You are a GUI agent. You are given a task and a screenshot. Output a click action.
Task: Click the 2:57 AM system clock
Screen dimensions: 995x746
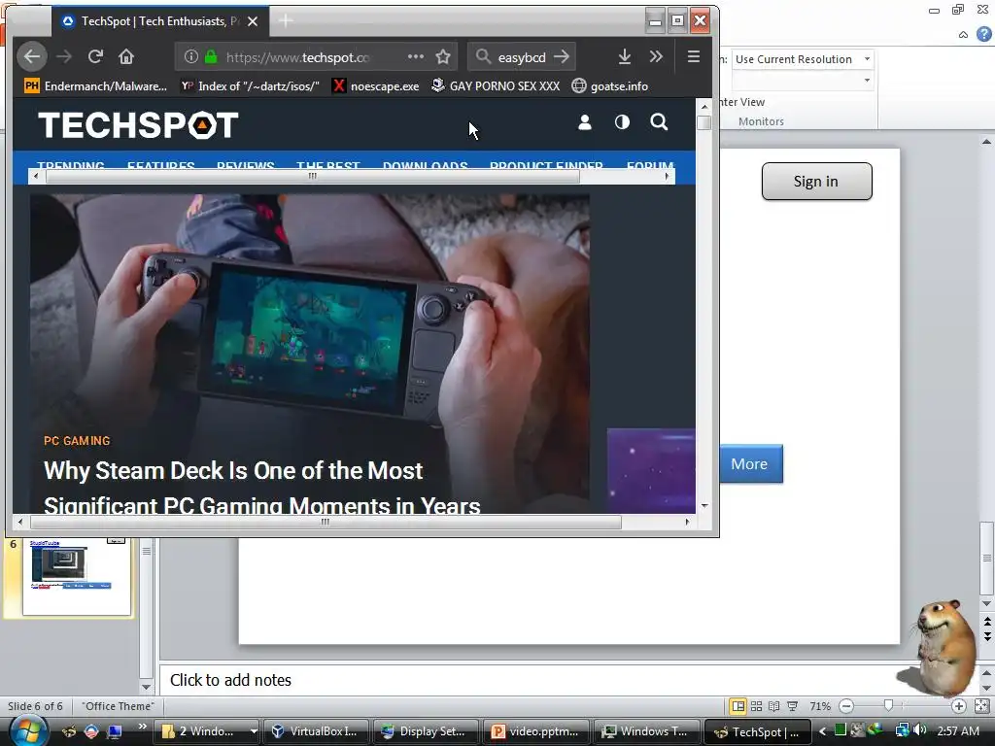coord(958,730)
